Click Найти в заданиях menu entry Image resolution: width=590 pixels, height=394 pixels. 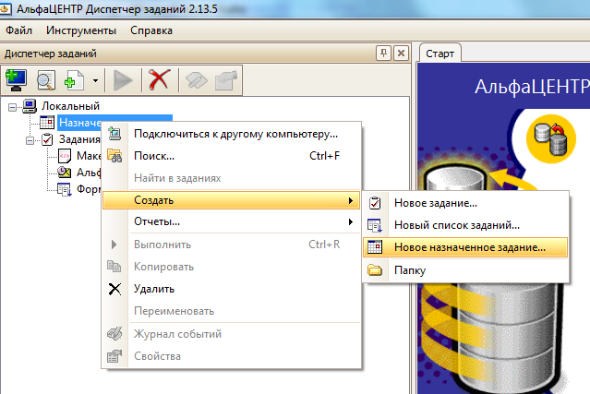[x=232, y=178]
